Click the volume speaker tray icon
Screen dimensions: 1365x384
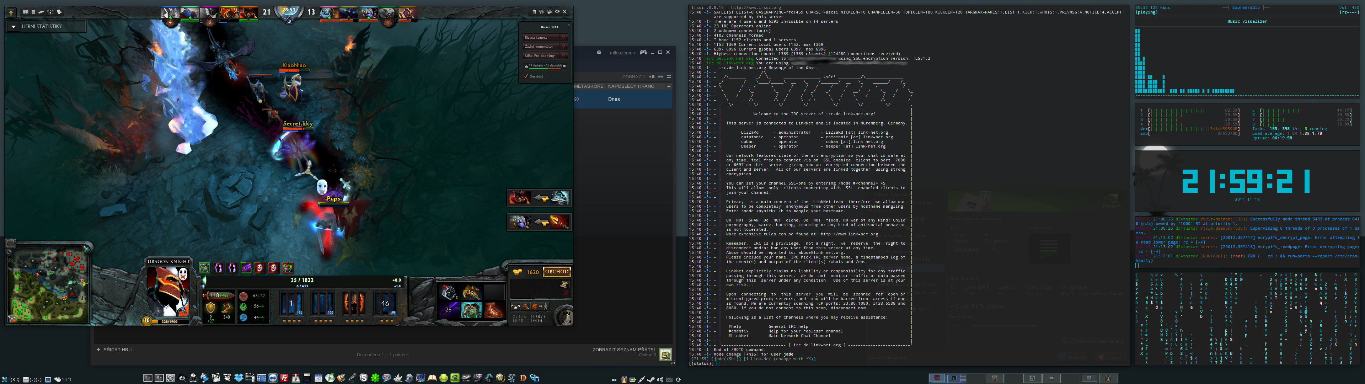pos(660,380)
